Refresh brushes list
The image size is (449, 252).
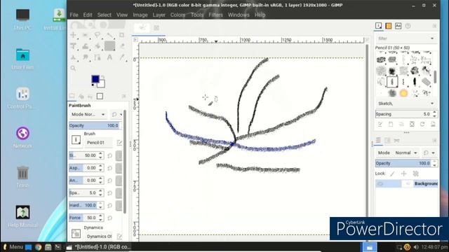point(422,125)
